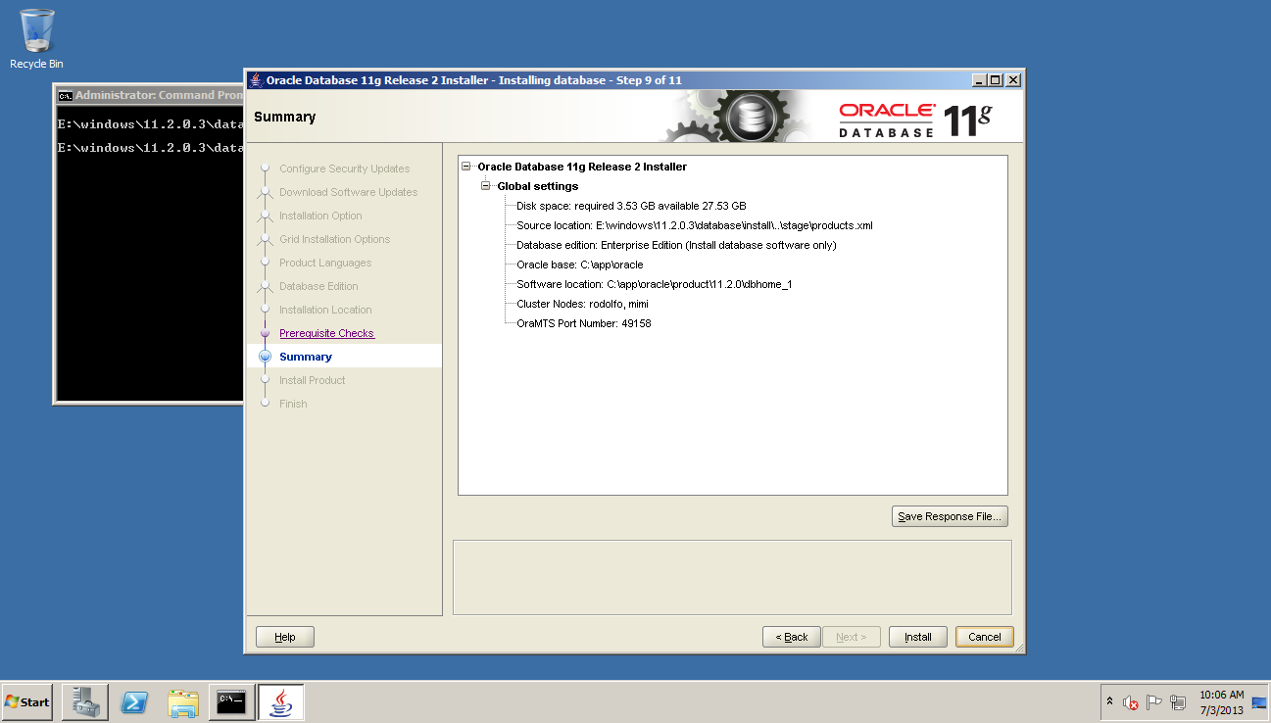Switch to Command Prompt taskbar icon
This screenshot has width=1271, height=723.
tap(231, 701)
